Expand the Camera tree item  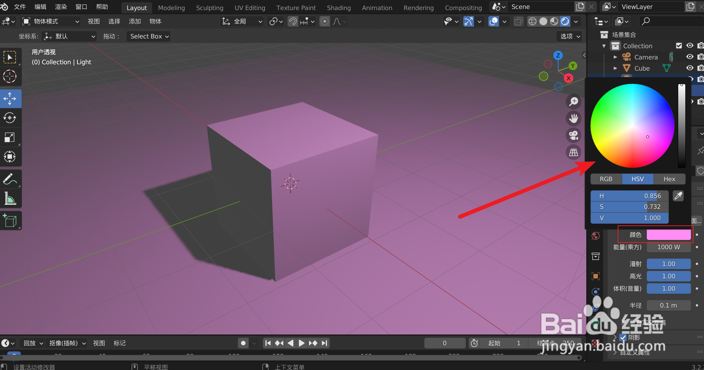pyautogui.click(x=615, y=57)
